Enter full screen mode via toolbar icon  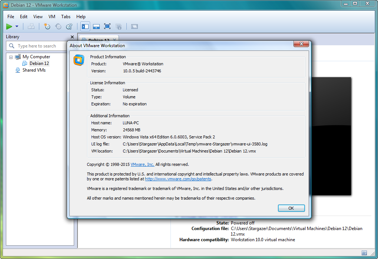[x=107, y=26]
